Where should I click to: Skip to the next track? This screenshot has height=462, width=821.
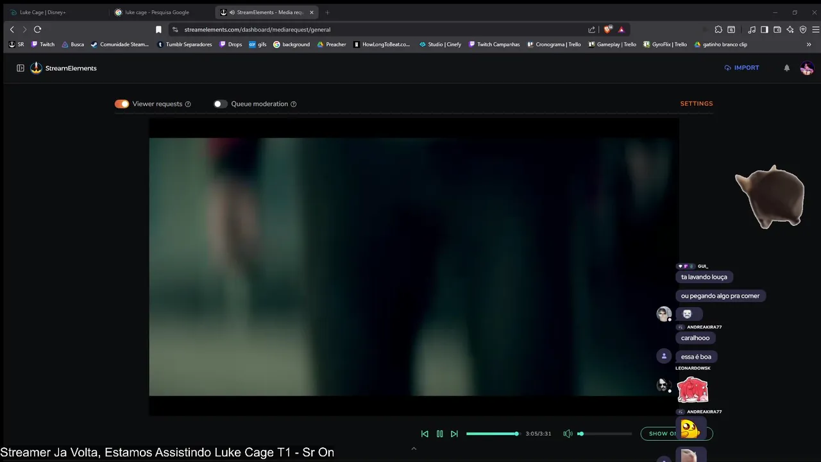454,434
